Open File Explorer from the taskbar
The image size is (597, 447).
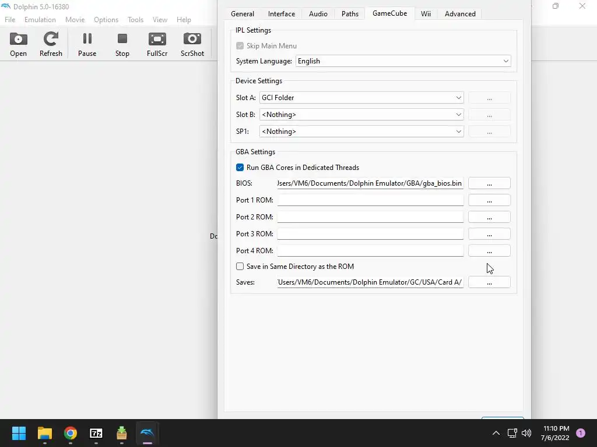coord(44,433)
